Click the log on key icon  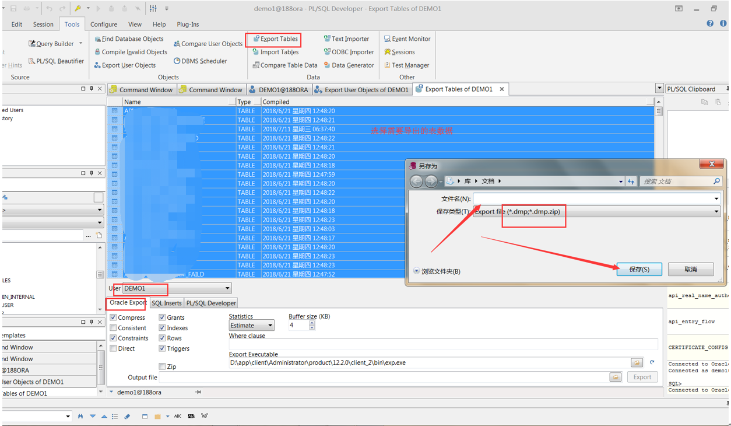coord(77,9)
